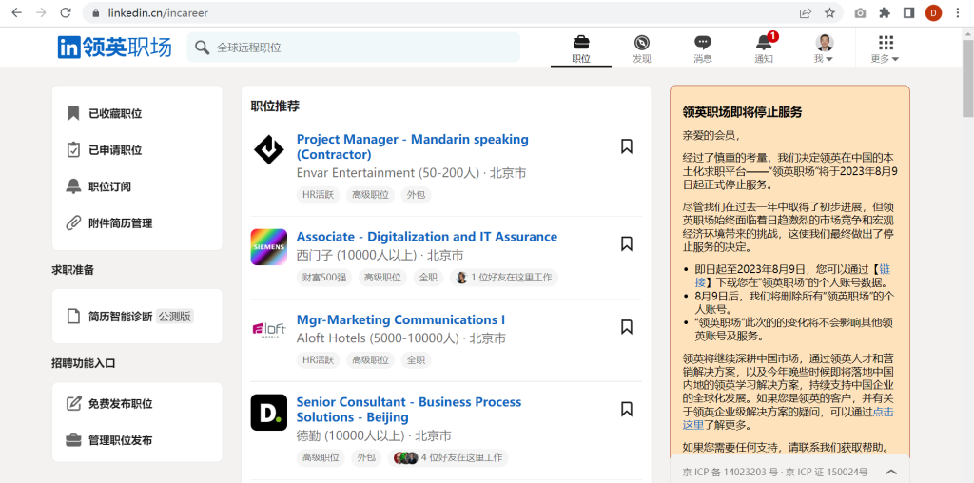Open 通知 notifications tab

coord(764,49)
